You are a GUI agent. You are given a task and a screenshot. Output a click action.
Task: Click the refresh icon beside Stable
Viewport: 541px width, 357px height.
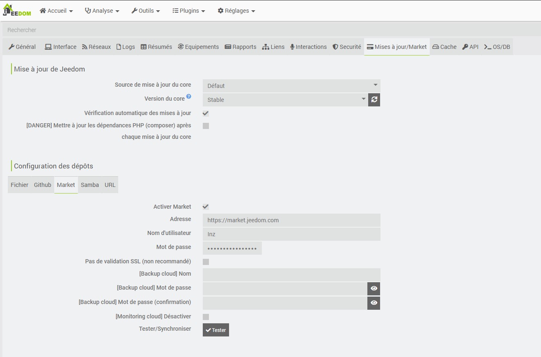[x=374, y=100]
